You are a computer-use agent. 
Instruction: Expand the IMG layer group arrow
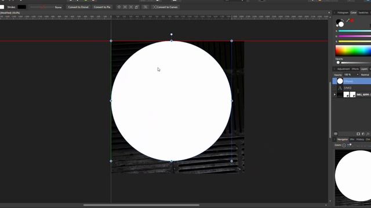pyautogui.click(x=334, y=95)
